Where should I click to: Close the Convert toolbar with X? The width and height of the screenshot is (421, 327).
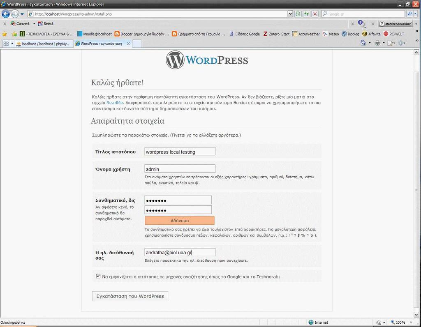[x=5, y=23]
